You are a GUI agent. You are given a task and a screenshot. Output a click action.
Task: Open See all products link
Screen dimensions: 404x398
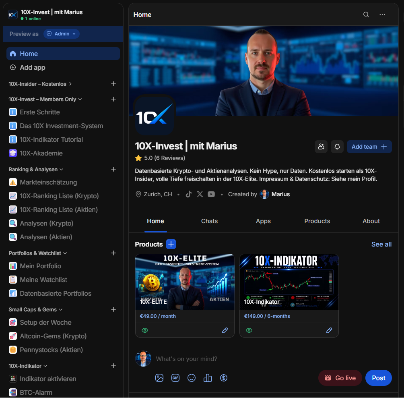(x=381, y=244)
